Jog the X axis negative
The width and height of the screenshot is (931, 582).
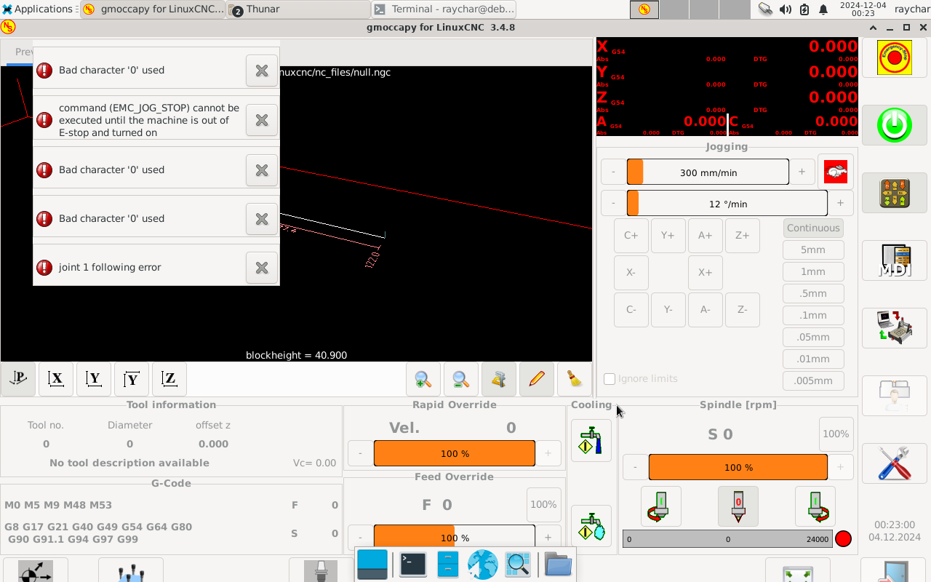pyautogui.click(x=631, y=272)
